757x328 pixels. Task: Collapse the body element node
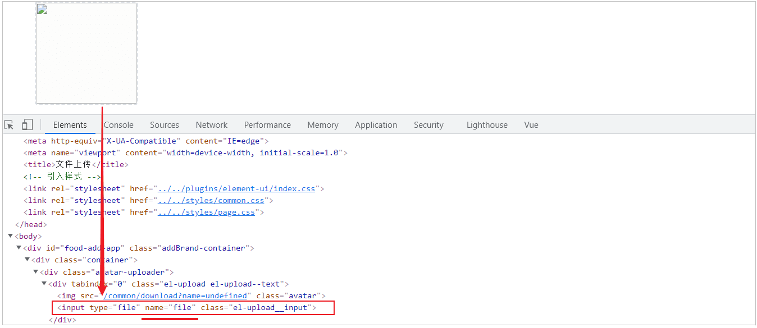tap(11, 236)
